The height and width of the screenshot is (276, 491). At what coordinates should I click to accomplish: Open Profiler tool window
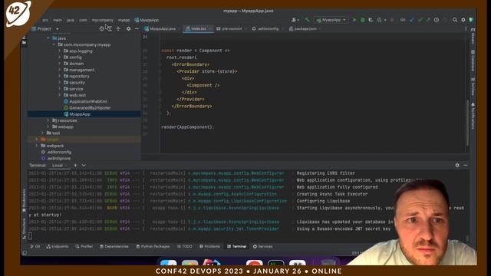click(84, 247)
